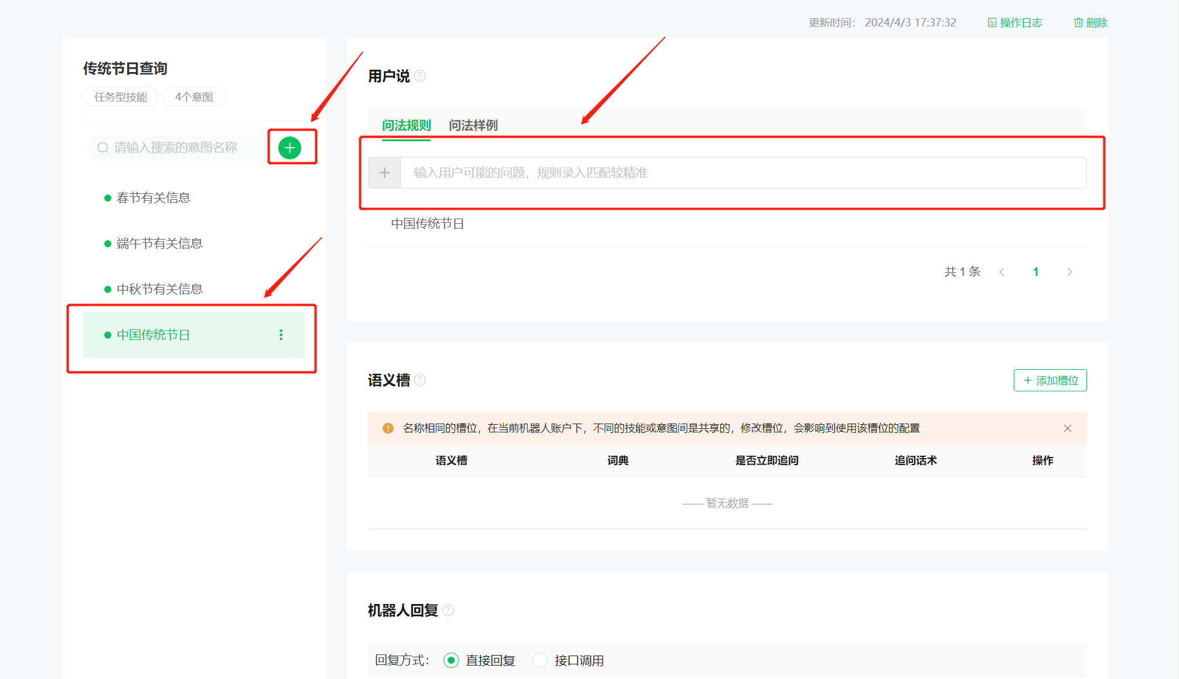Click the green add intent plus button
Screen dimensions: 1179x679
(x=289, y=148)
